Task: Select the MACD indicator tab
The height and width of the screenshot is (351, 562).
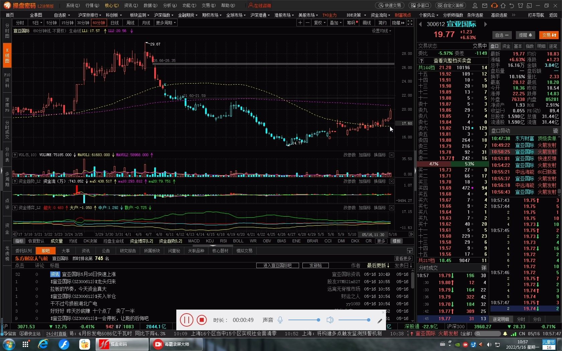Action: coord(194,241)
